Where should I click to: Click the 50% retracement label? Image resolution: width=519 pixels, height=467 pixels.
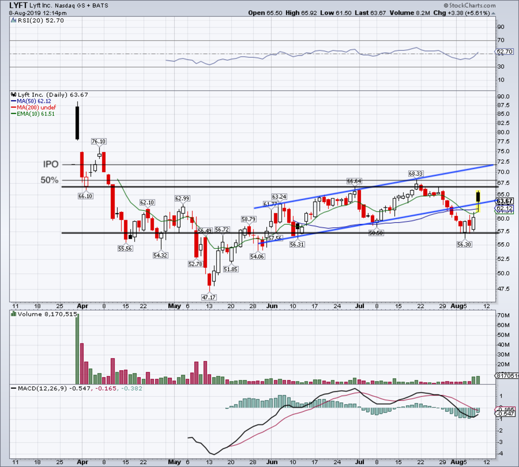(49, 180)
